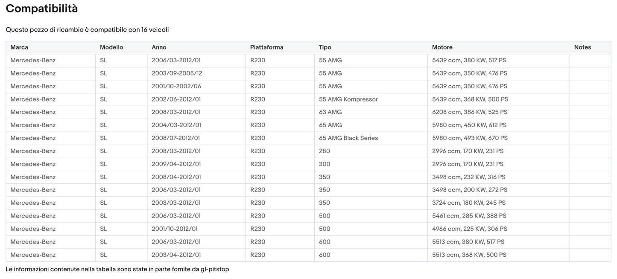This screenshot has height=279, width=617.
Task: Click the Tipo column header
Action: point(325,47)
